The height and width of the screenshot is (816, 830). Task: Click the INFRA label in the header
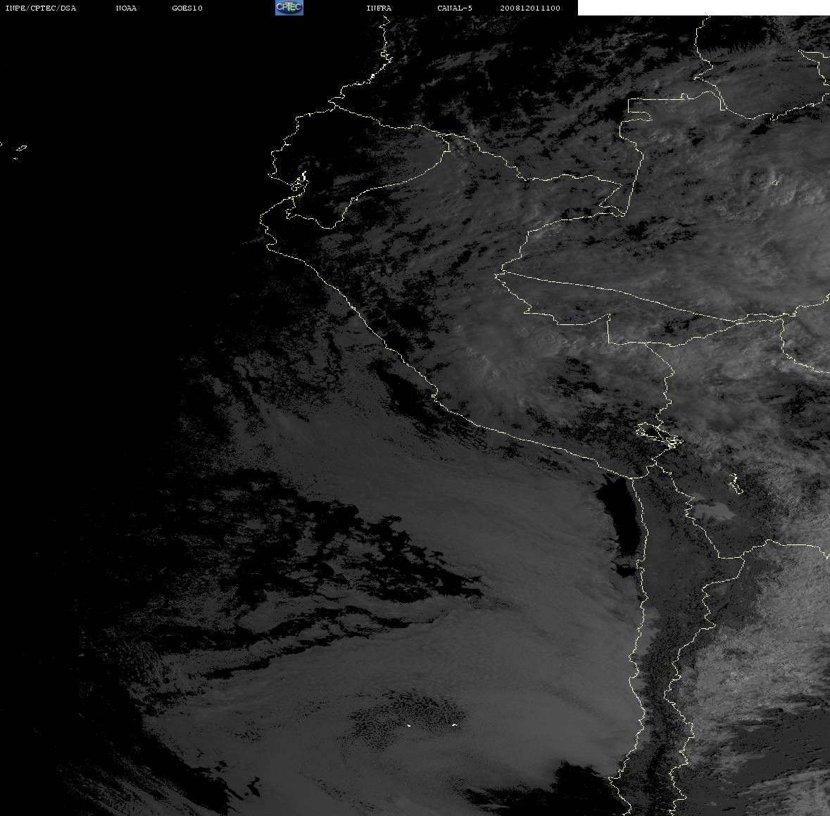(x=379, y=8)
